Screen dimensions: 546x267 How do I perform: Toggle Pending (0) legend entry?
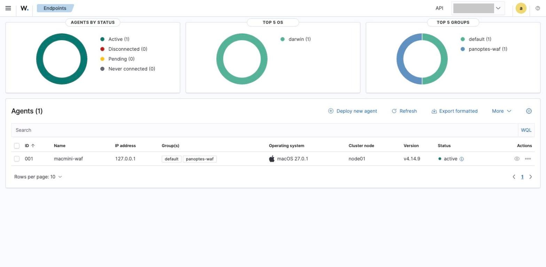[117, 59]
